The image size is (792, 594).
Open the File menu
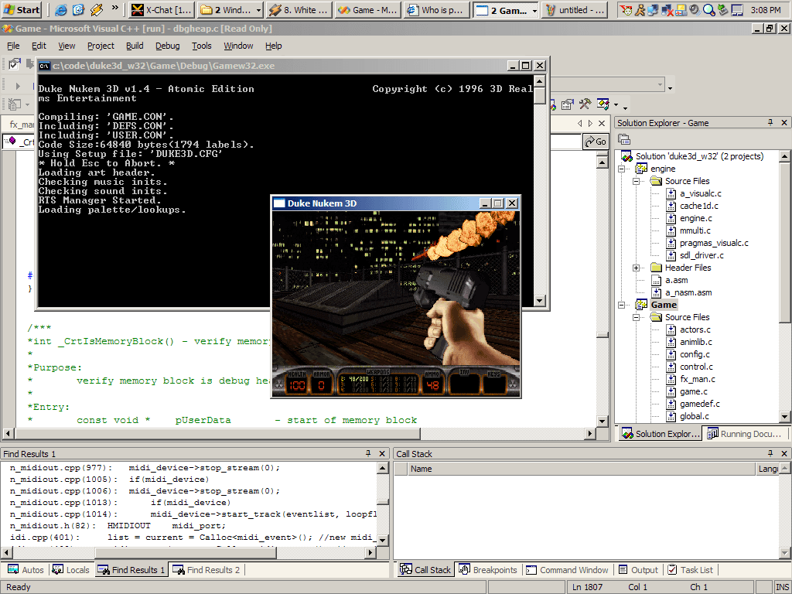click(13, 46)
